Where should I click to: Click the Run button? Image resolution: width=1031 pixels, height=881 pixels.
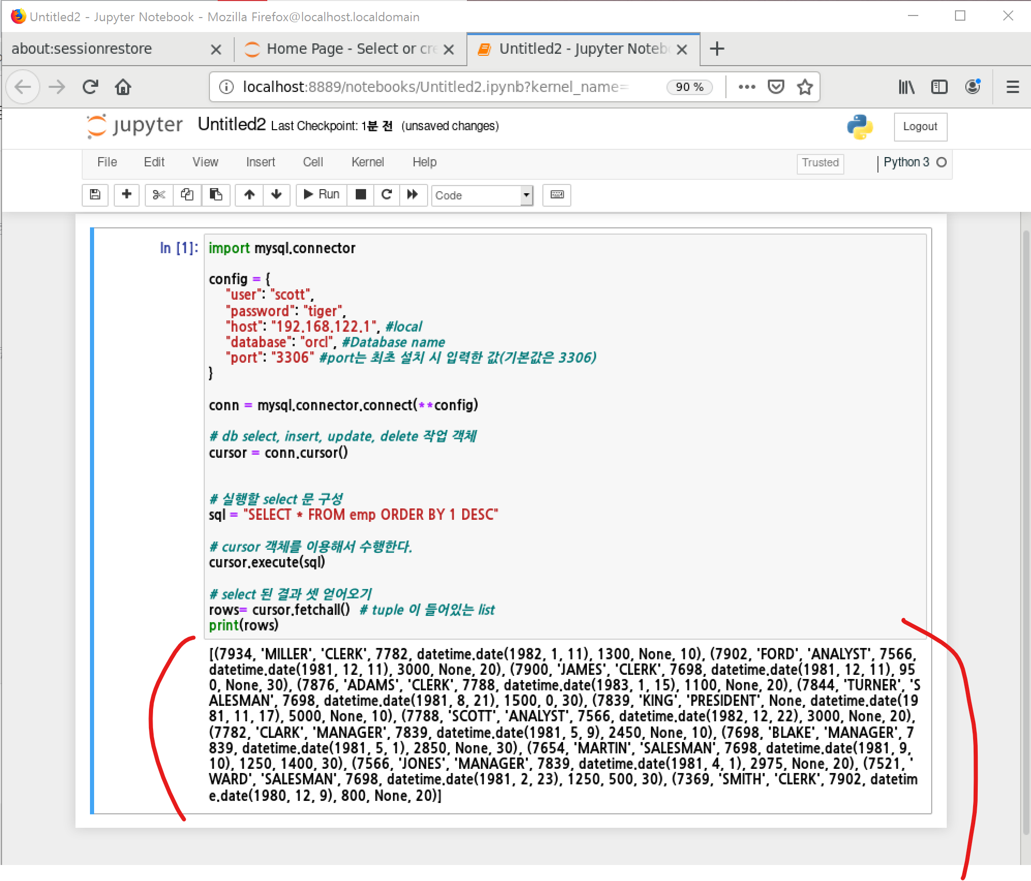[x=322, y=195]
